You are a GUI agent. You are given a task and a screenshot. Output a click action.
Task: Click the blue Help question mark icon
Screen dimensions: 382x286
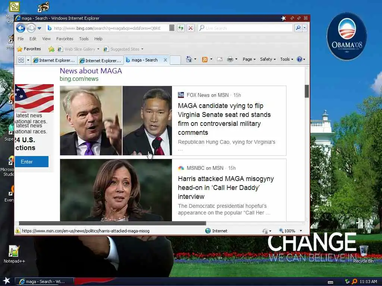point(300,59)
